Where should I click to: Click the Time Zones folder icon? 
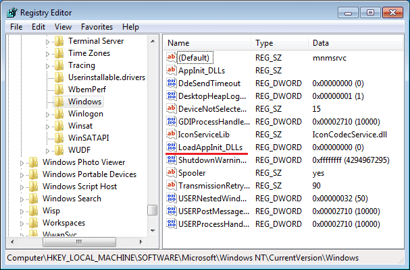click(x=59, y=53)
